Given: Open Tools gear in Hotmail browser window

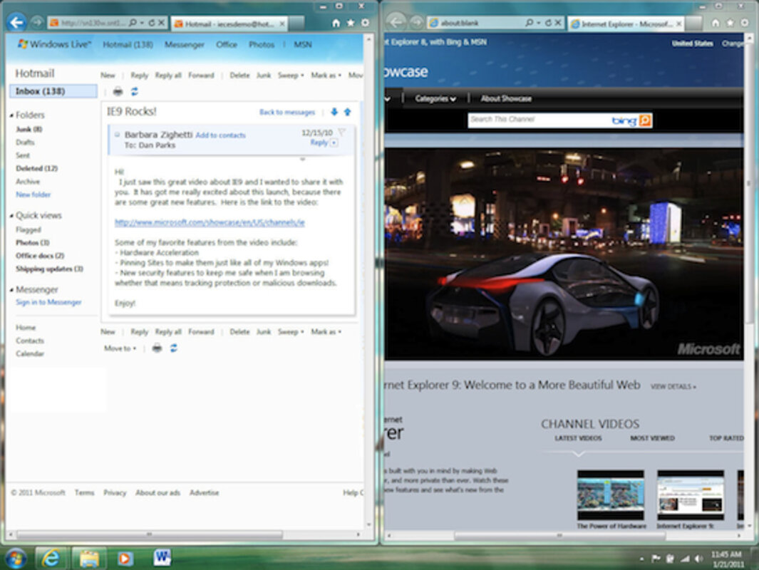Looking at the screenshot, I should coord(366,23).
